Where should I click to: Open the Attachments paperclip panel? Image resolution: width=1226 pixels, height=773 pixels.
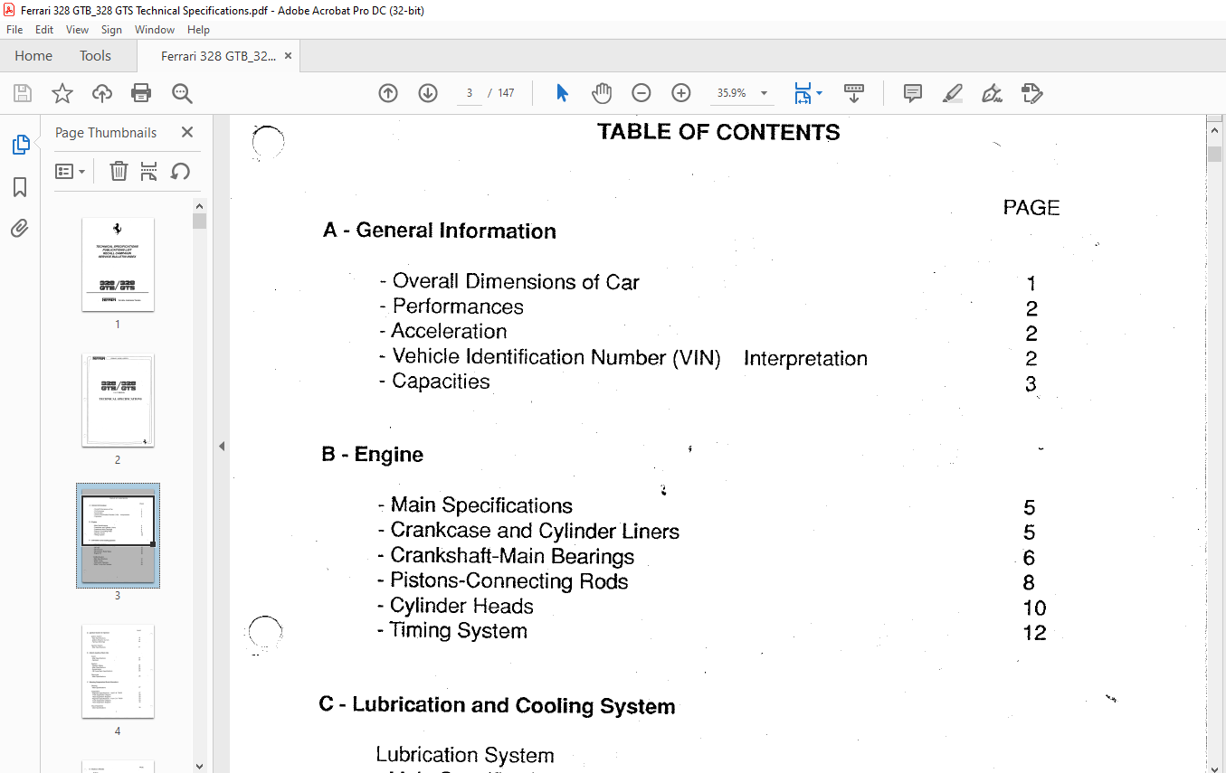coord(20,229)
